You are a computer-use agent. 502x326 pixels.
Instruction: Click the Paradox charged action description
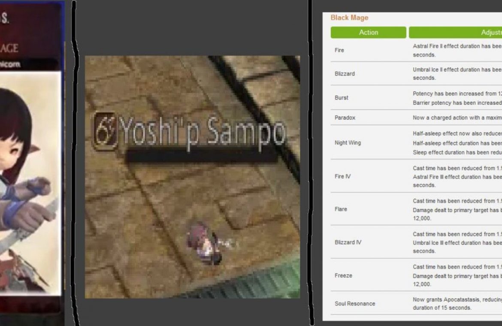coord(457,118)
